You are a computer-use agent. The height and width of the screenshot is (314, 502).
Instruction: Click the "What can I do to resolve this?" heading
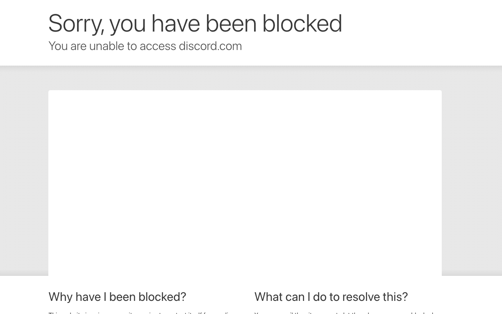331,296
